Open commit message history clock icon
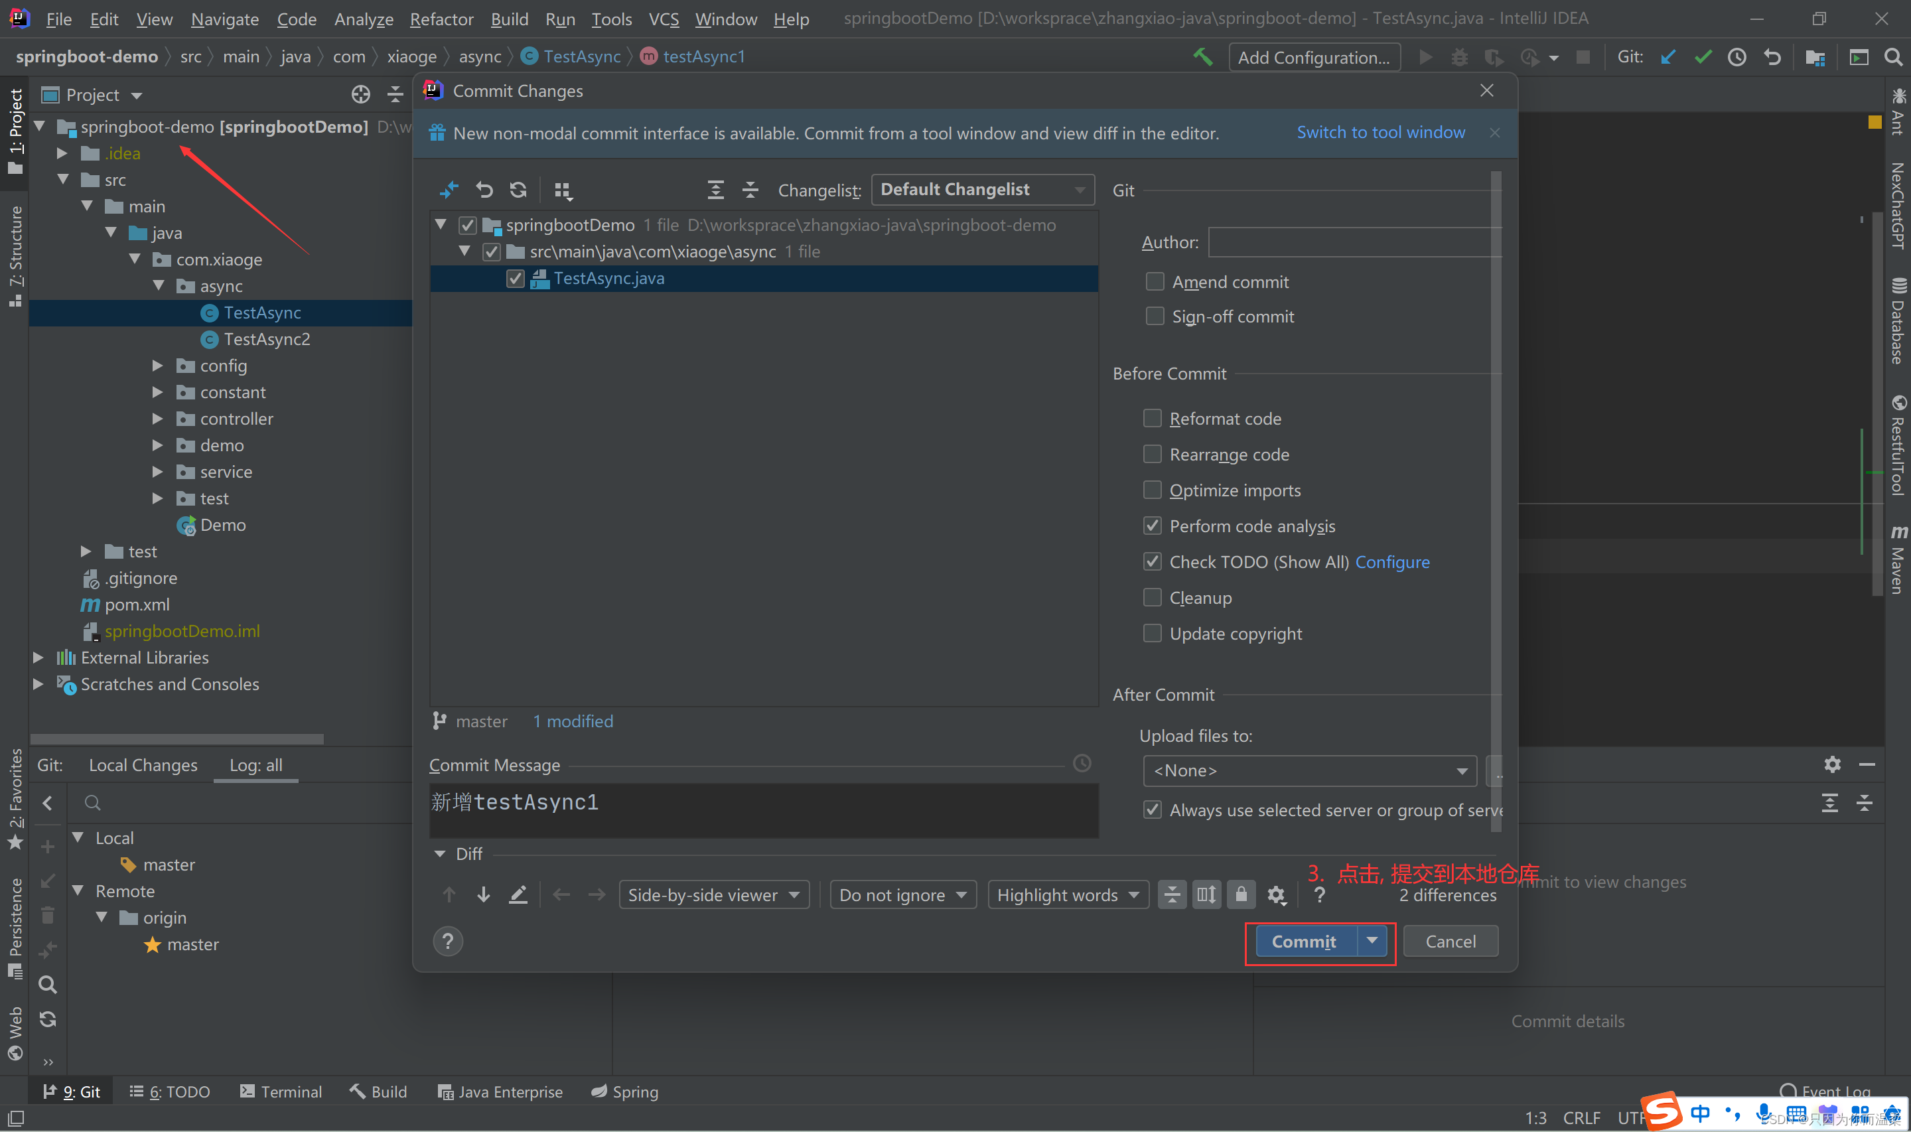The image size is (1911, 1132). [1082, 764]
